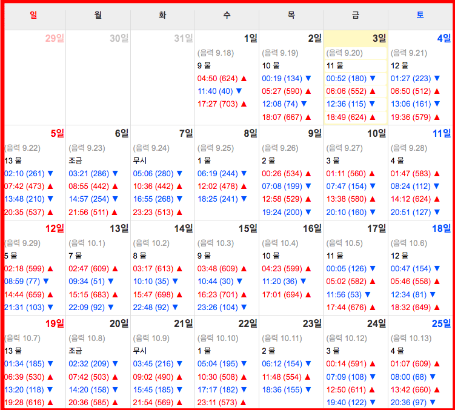Screen dimensions: 455x410
Task: Select date 4일 in the calendar
Action: pos(444,38)
